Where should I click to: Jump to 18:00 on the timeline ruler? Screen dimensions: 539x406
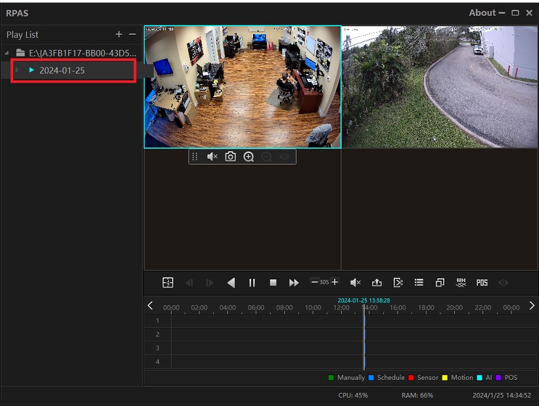tap(426, 308)
